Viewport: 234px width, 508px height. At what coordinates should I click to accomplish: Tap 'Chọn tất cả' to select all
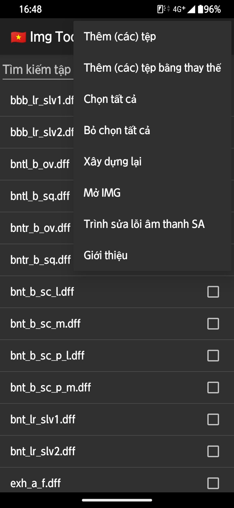110,99
